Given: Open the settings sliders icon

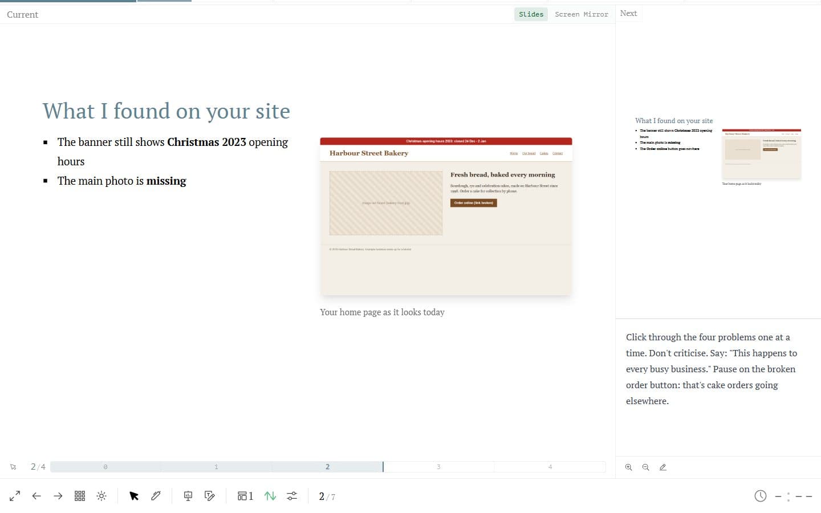Looking at the screenshot, I should (292, 496).
